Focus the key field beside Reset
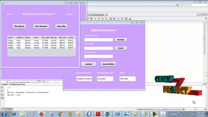Screen dimensions: 208x117 click(x=98, y=48)
